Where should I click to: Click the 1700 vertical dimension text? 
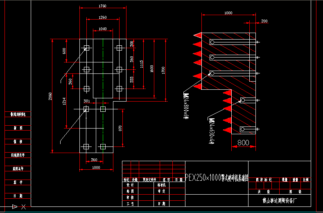[163, 70]
